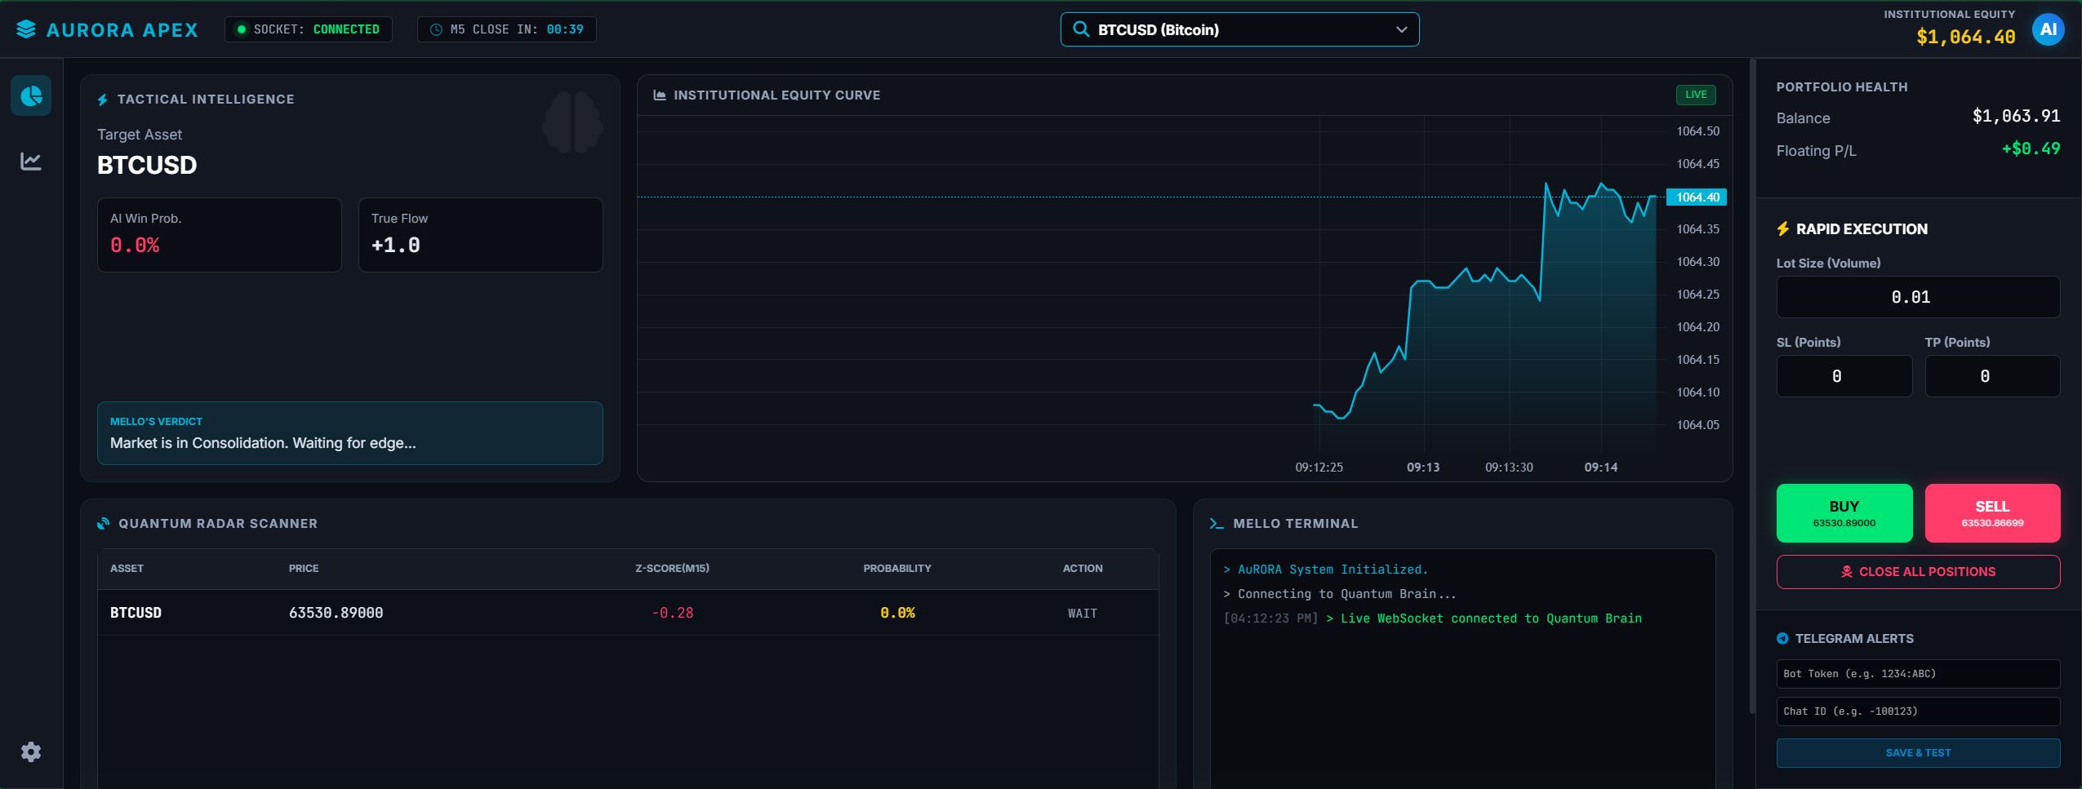Click the main panel vertical scrollbar
The height and width of the screenshot is (789, 2082).
pyautogui.click(x=1752, y=386)
